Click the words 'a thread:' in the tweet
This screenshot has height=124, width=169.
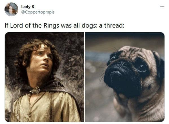click(x=111, y=26)
